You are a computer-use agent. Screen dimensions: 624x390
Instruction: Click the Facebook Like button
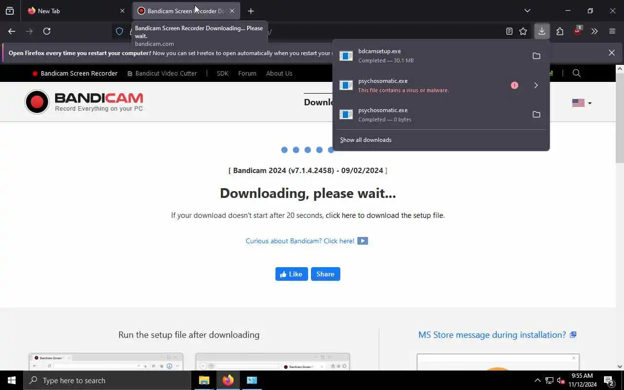click(x=292, y=274)
